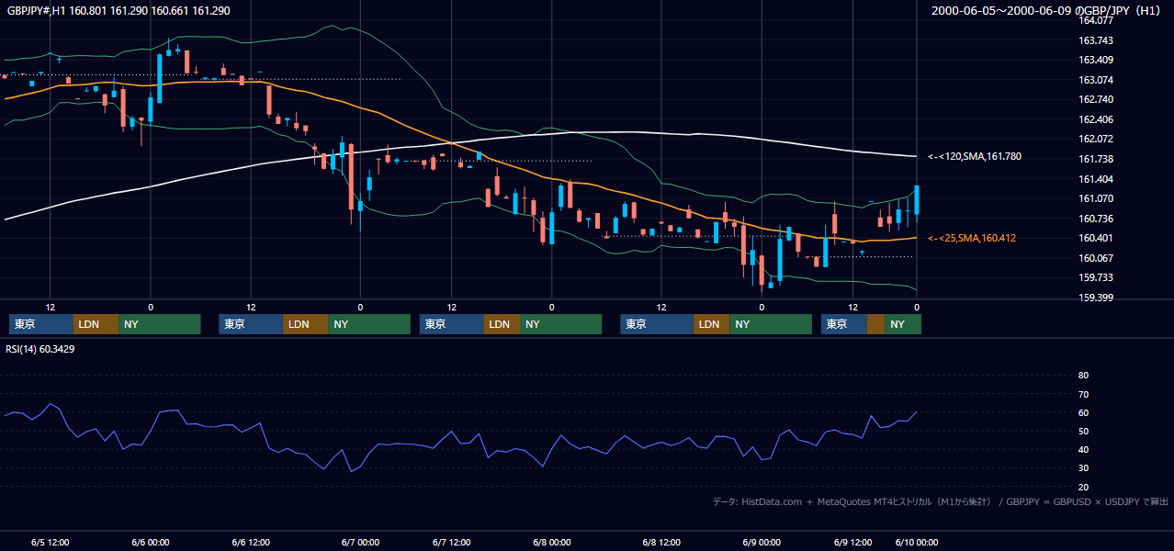
Task: Click the RSI axis value 70
Action: 1083,394
